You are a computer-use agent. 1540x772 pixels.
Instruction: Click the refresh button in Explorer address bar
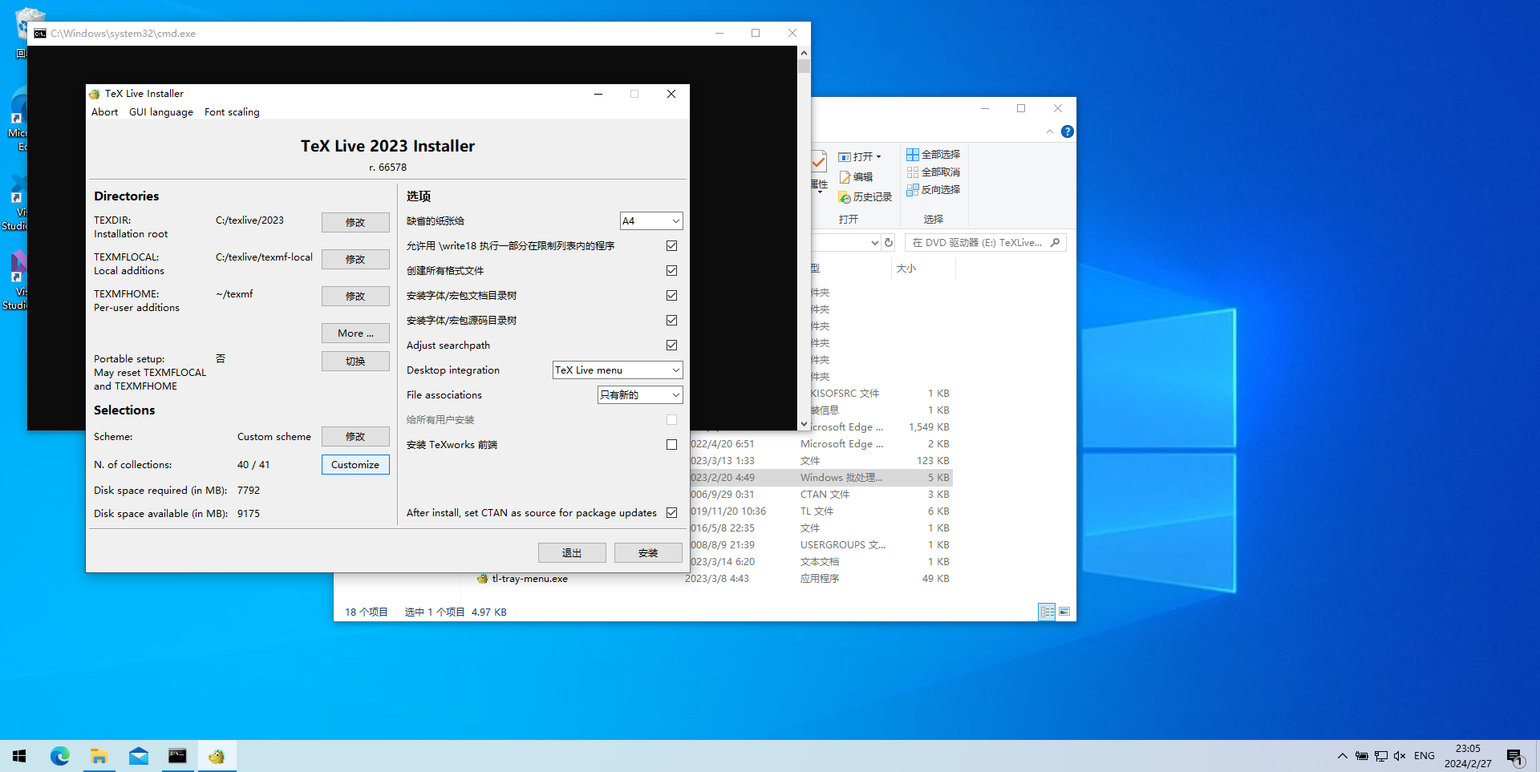tap(889, 243)
